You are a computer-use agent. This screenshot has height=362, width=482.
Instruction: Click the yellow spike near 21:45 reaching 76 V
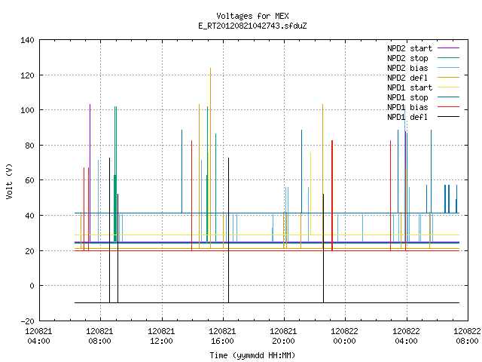pyautogui.click(x=310, y=194)
